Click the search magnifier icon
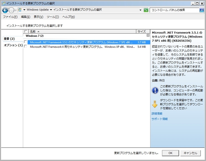The height and width of the screenshot is (161, 206). pyautogui.click(x=201, y=10)
